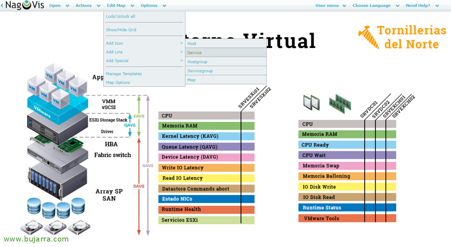This screenshot has width=451, height=247.
Task: Click Manage Templates in the menu
Action: pos(124,74)
